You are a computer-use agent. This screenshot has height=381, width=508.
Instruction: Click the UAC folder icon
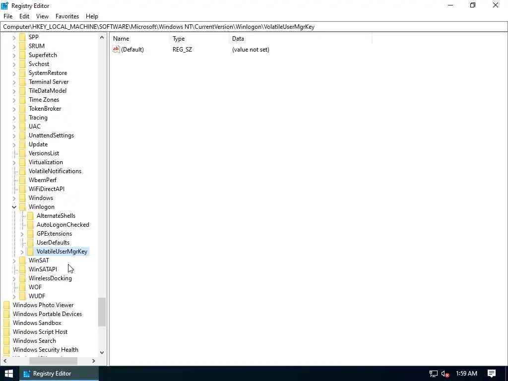click(22, 127)
